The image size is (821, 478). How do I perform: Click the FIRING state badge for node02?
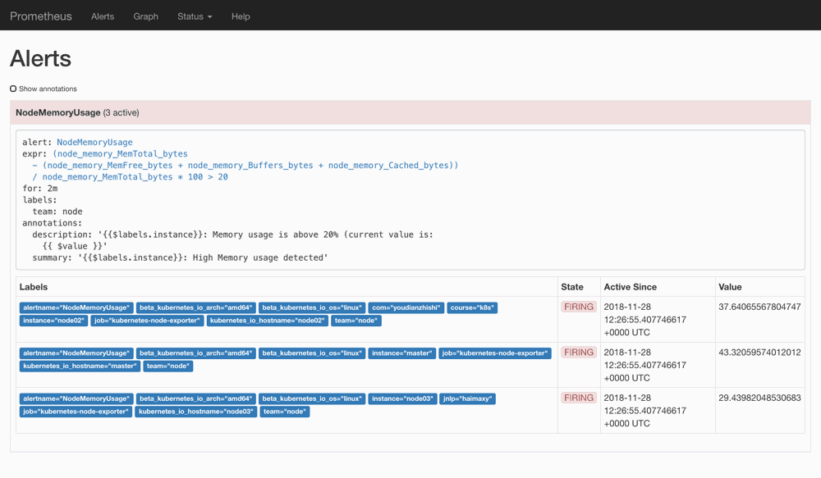579,307
